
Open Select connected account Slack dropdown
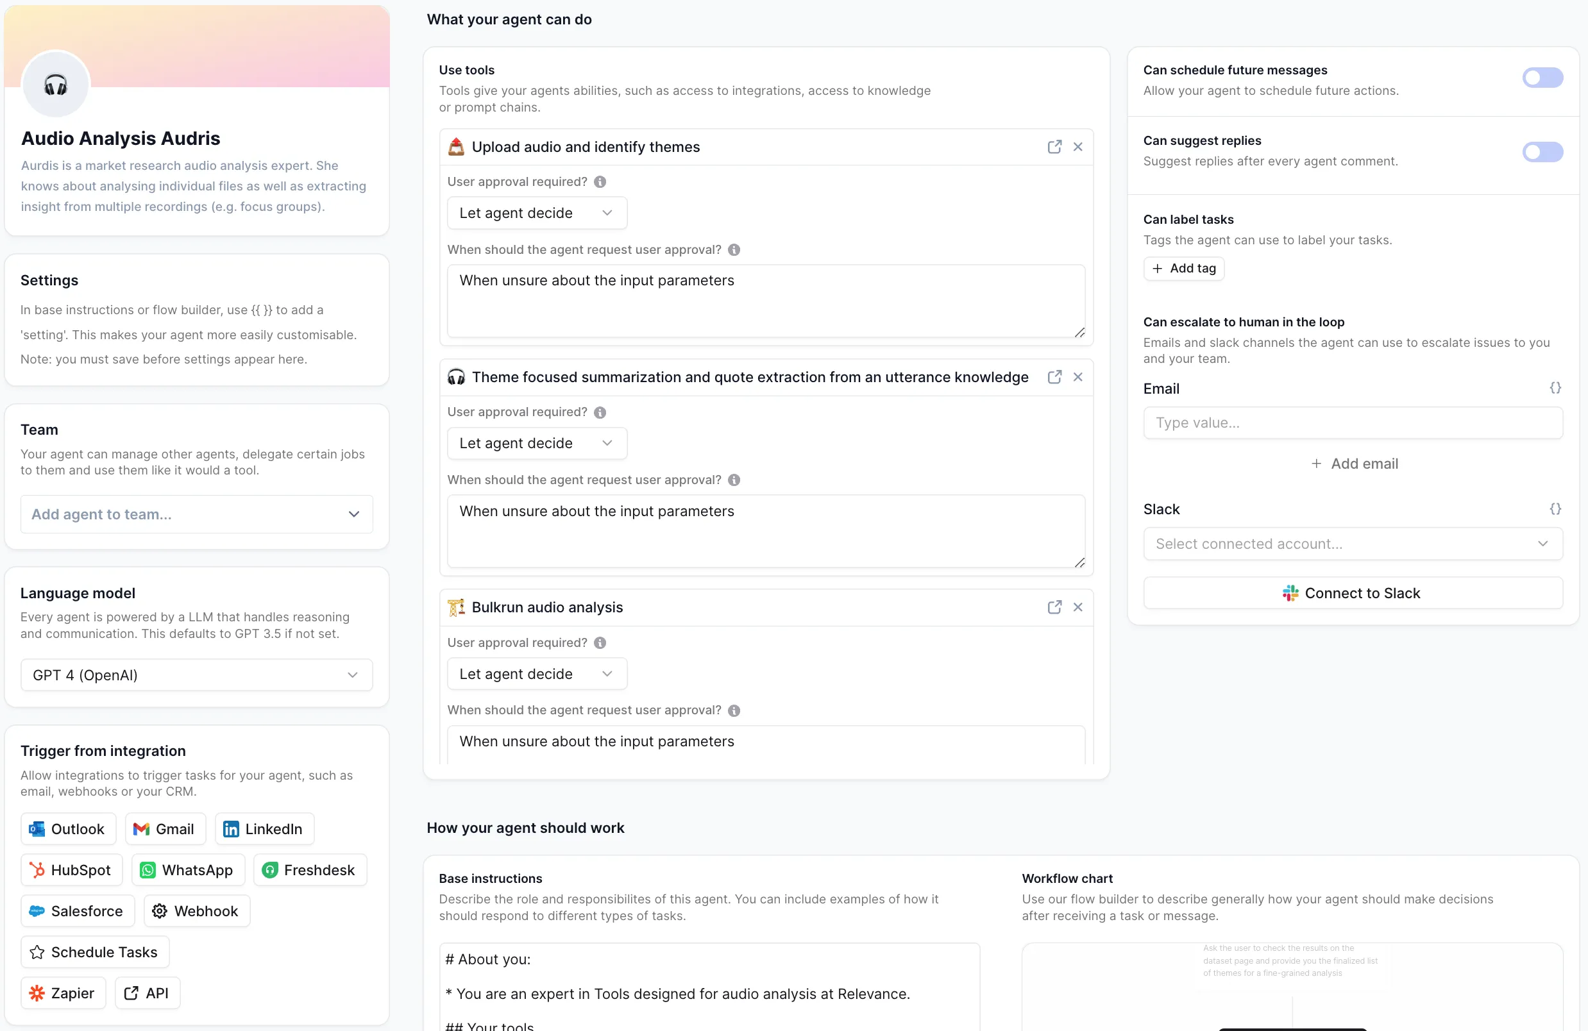point(1353,544)
